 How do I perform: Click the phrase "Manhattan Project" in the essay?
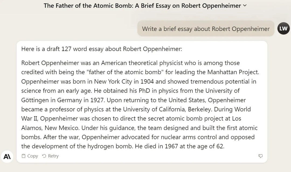pos(233,72)
